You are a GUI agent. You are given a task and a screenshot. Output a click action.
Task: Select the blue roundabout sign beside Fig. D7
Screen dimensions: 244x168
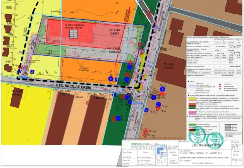tap(158, 104)
